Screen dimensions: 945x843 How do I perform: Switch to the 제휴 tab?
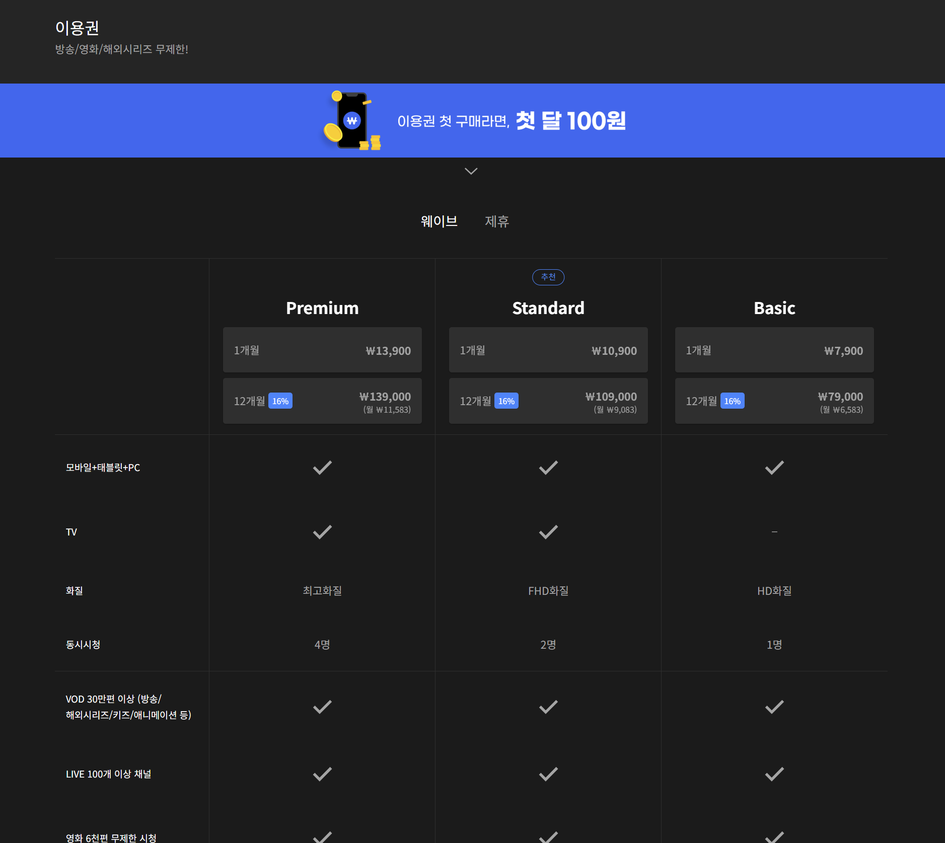click(x=496, y=221)
